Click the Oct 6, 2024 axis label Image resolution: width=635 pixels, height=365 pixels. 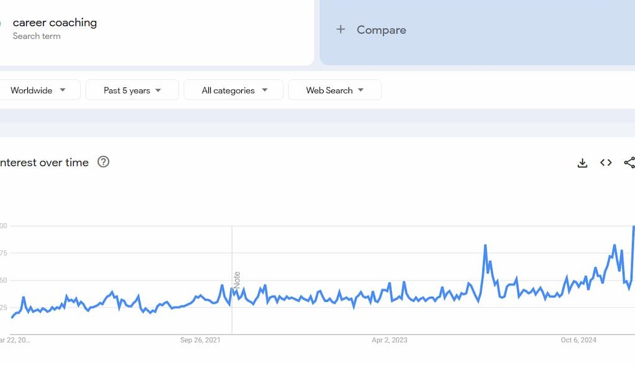(x=579, y=340)
